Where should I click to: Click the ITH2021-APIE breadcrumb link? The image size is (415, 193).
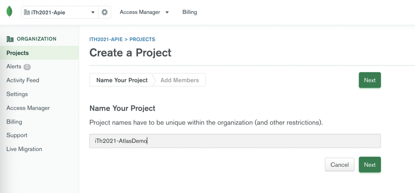106,40
